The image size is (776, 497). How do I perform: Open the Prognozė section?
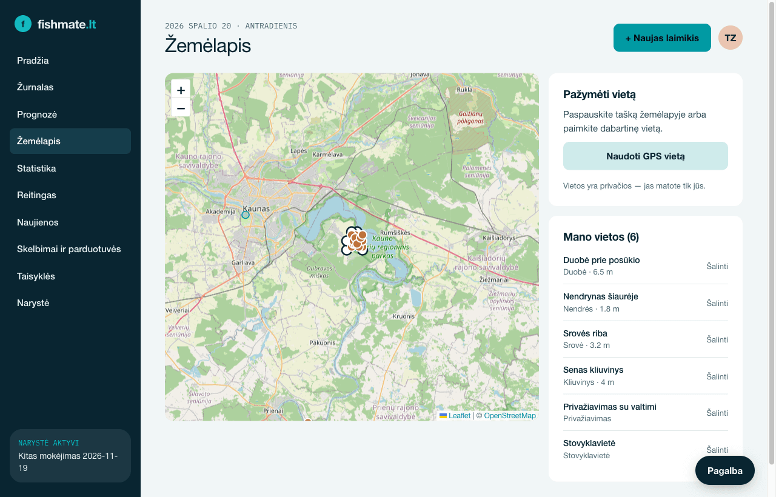pyautogui.click(x=70, y=115)
